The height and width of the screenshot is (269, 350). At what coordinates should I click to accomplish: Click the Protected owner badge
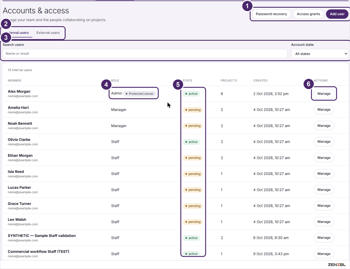pos(140,94)
